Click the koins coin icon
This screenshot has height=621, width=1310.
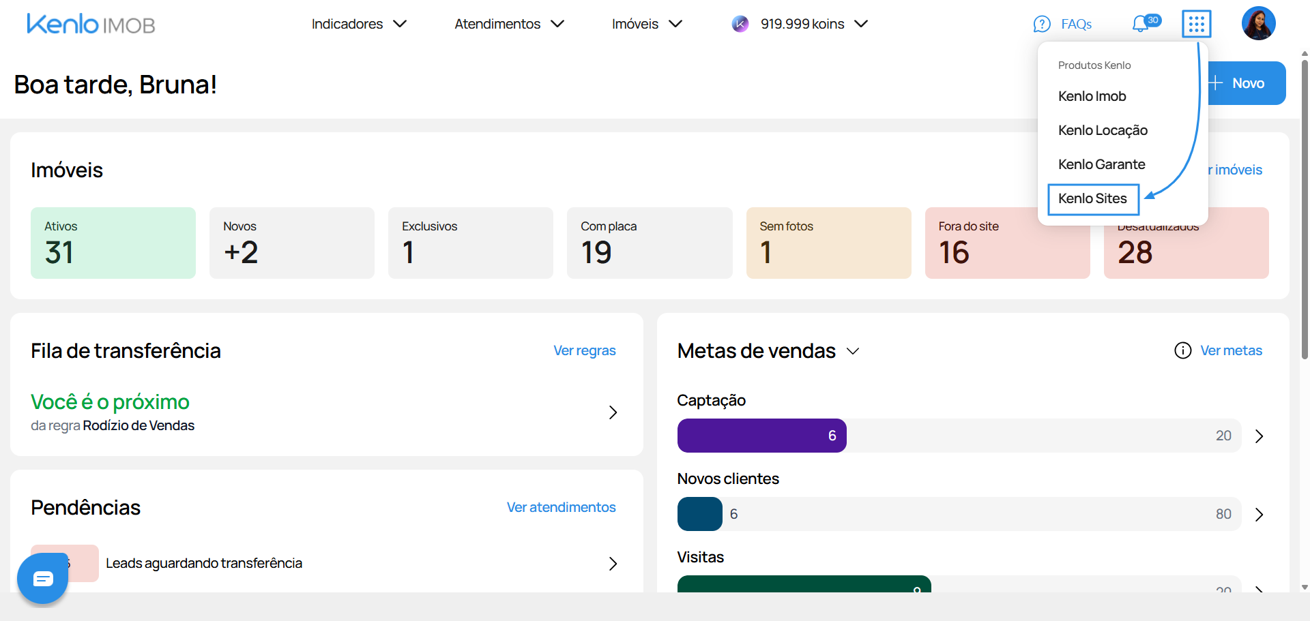pyautogui.click(x=740, y=24)
